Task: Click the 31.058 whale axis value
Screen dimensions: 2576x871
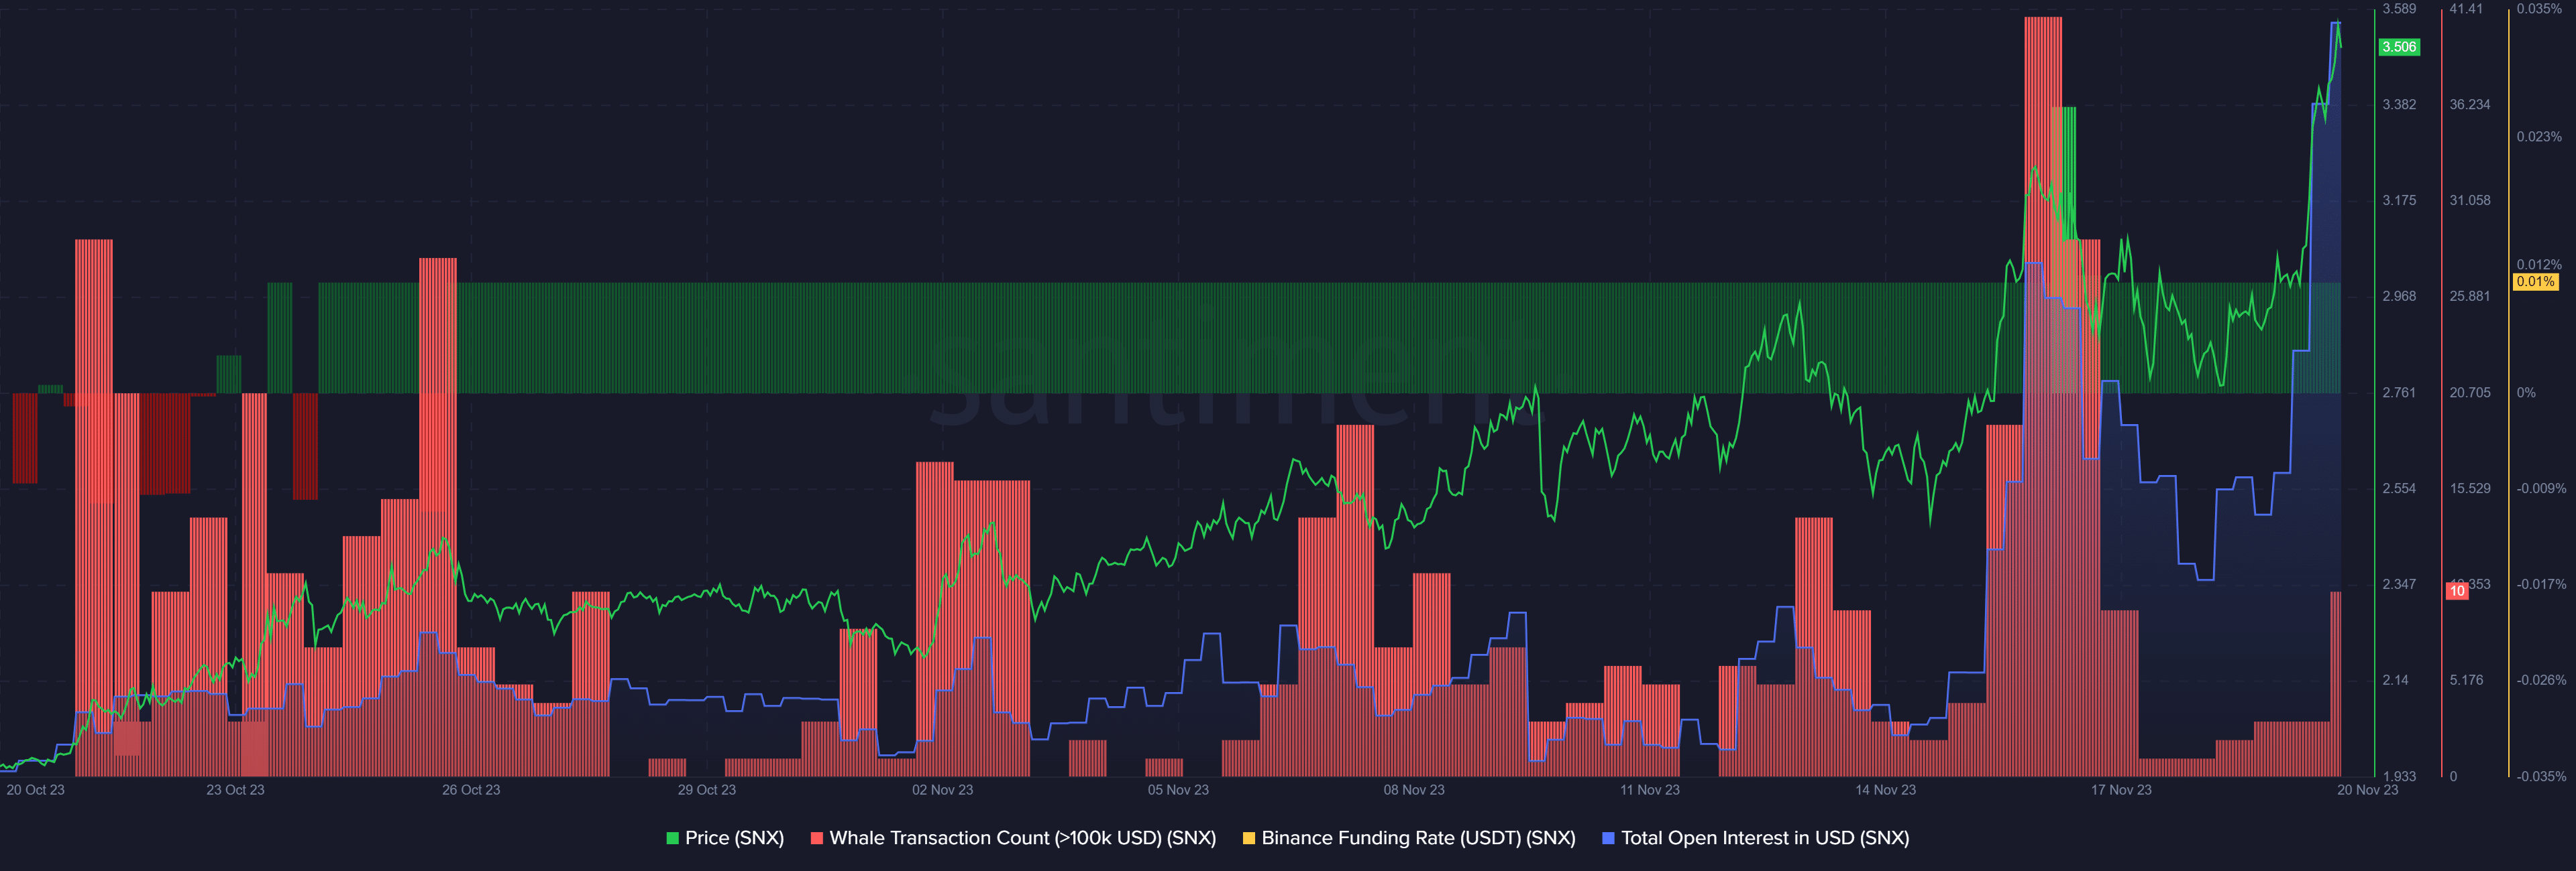Action: 2470,201
